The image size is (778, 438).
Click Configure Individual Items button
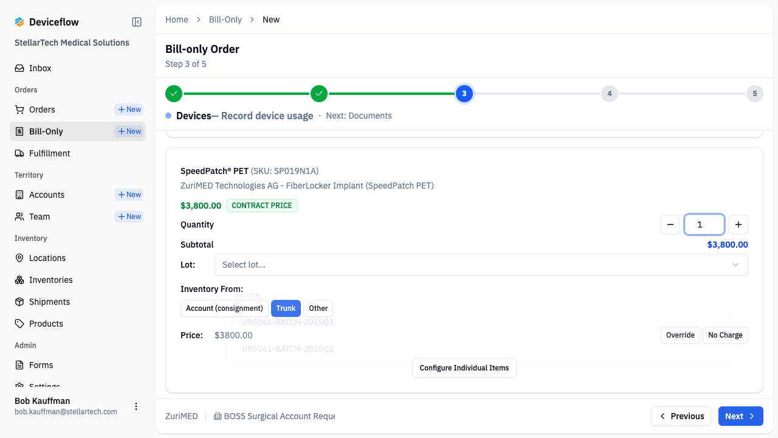tap(464, 368)
